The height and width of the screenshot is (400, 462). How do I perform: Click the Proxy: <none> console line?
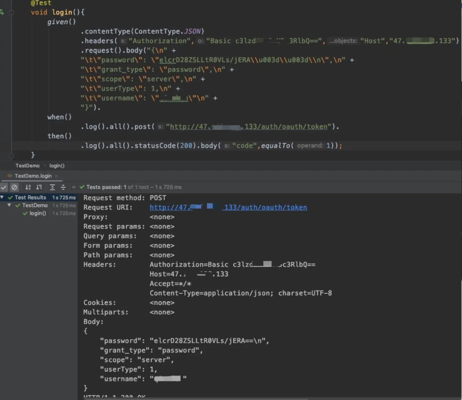pos(129,217)
